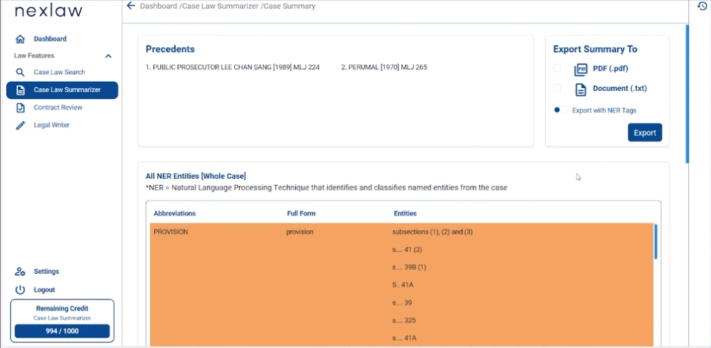Viewport: 711px width, 348px height.
Task: Open Case Law Search menu item
Action: pos(60,72)
